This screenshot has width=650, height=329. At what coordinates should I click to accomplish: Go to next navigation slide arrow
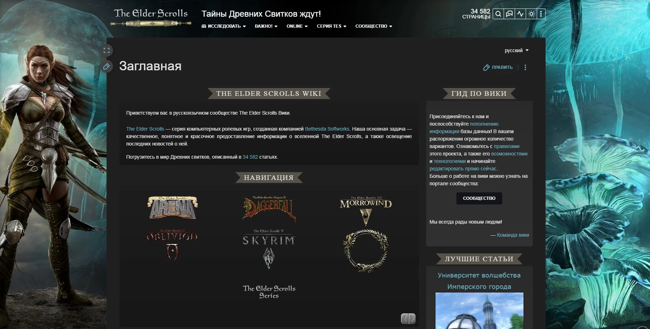pyautogui.click(x=412, y=319)
